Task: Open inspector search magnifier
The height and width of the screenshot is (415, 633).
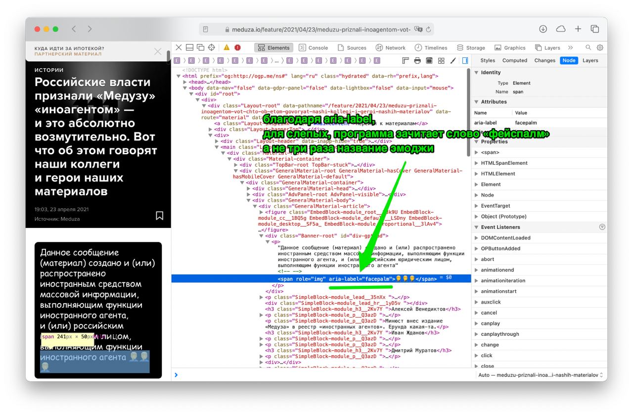Action: click(588, 48)
